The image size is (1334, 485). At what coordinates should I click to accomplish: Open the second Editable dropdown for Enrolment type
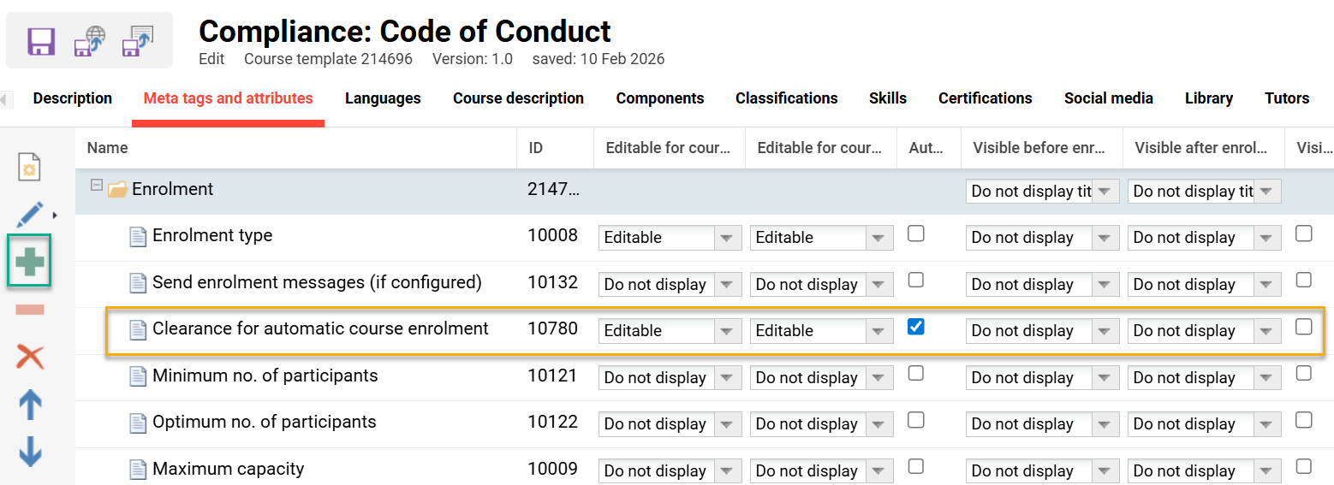(x=822, y=238)
